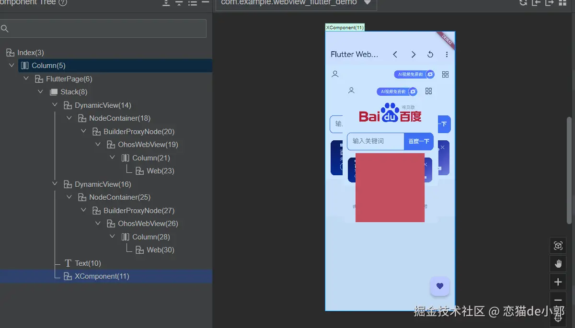Select the Column(21) tree row
This screenshot has height=328, width=575.
(x=106, y=158)
